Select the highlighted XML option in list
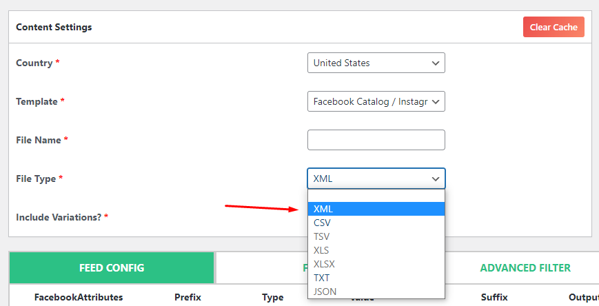This screenshot has width=599, height=306. click(376, 209)
